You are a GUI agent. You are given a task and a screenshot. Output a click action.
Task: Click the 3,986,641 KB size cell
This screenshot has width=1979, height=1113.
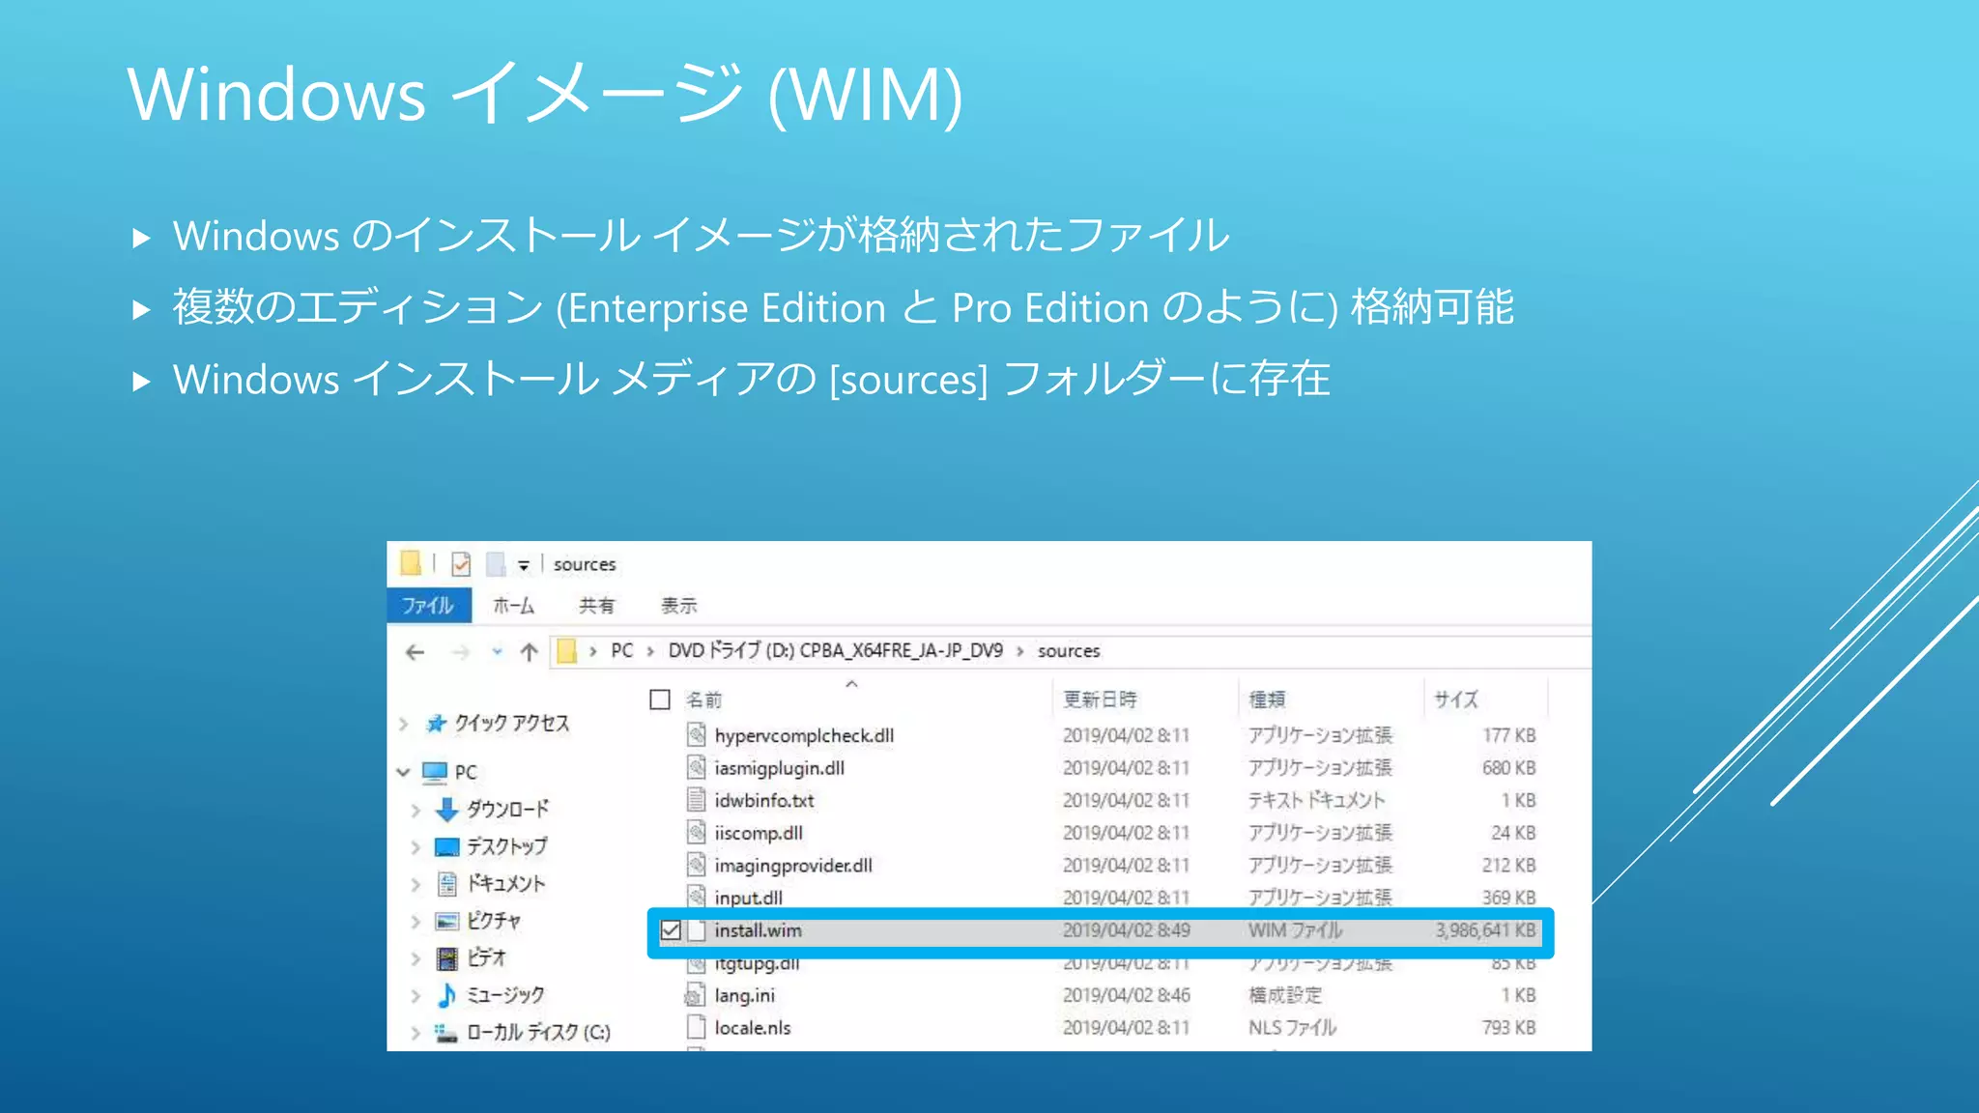[1485, 930]
